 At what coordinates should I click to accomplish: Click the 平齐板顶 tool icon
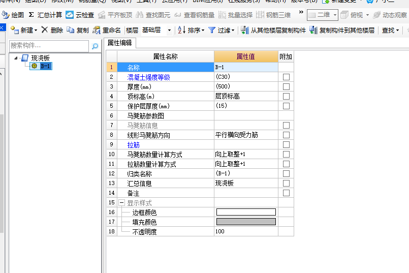pyautogui.click(x=102, y=15)
